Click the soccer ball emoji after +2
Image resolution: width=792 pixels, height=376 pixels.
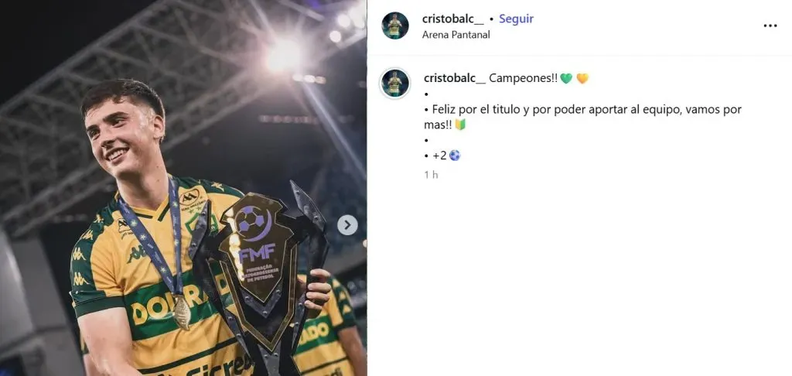pos(455,156)
